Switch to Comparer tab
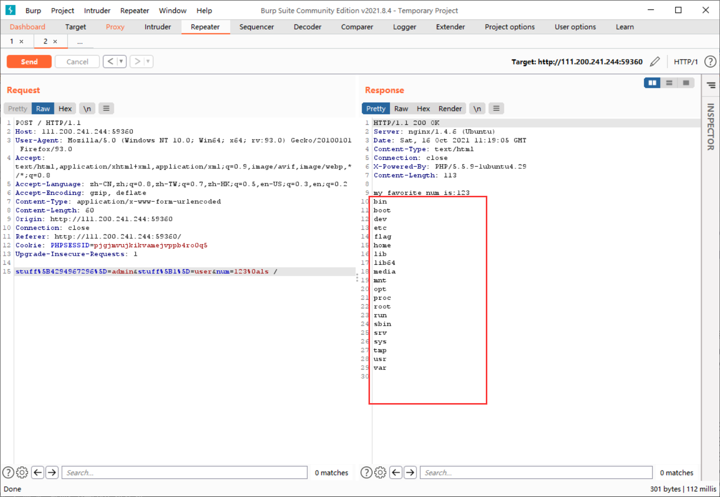This screenshot has width=720, height=497. pyautogui.click(x=357, y=27)
